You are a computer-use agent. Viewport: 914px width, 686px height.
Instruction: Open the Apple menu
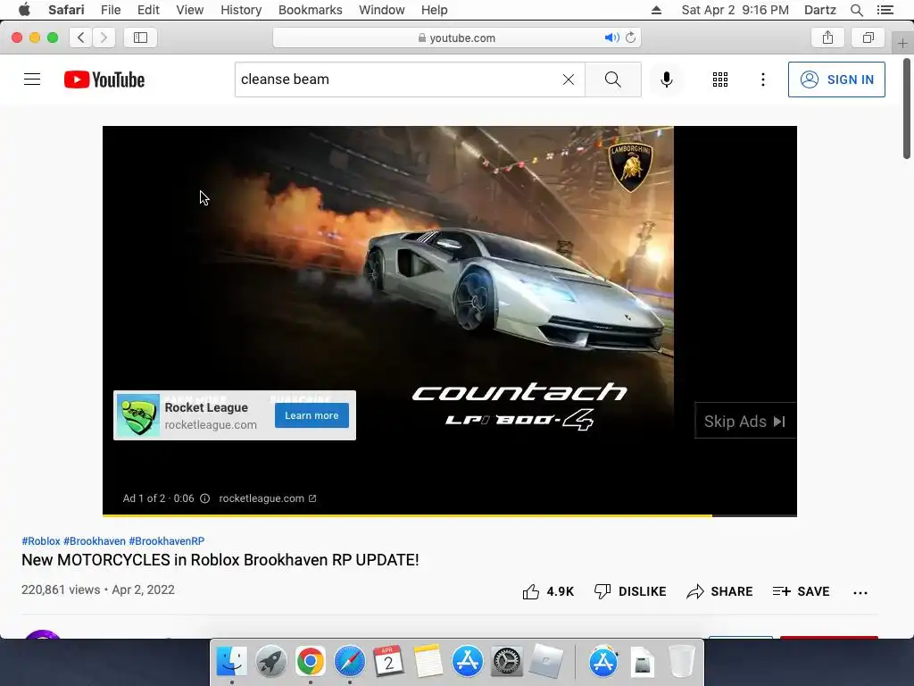(24, 10)
